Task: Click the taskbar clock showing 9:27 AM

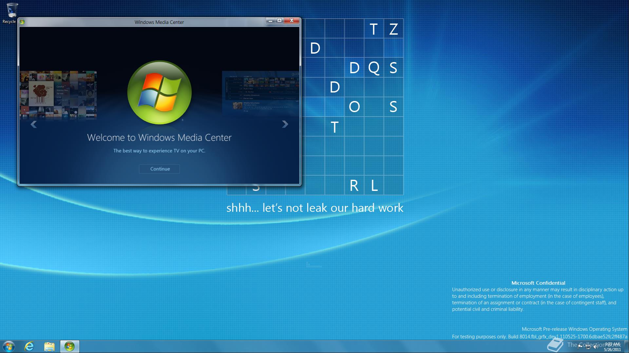Action: pyautogui.click(x=612, y=347)
